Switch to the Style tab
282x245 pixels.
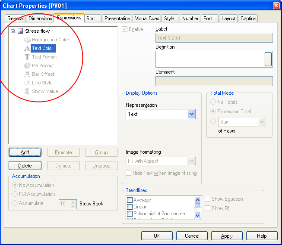pos(169,18)
